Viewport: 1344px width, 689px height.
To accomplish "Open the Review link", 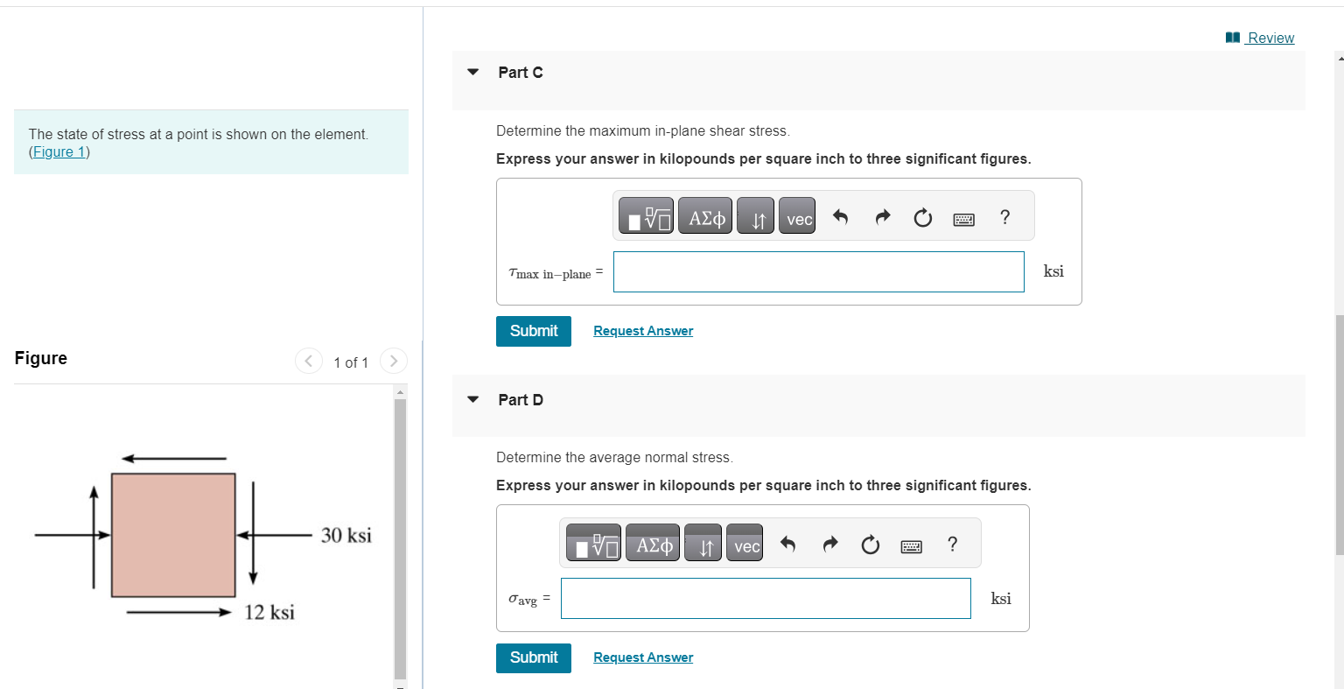I will click(x=1260, y=38).
